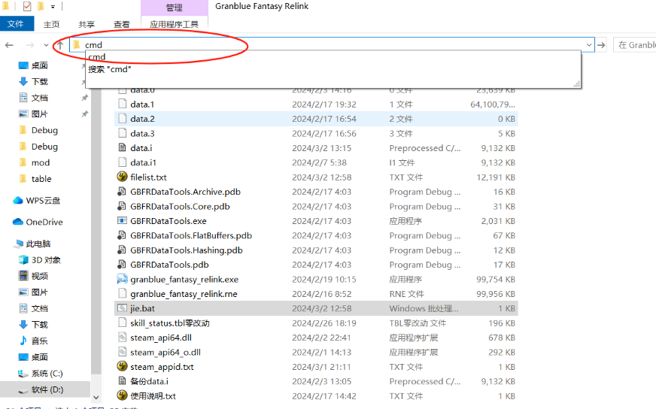Open 音乐 folder under 此电脑
656x409 pixels.
[33, 341]
